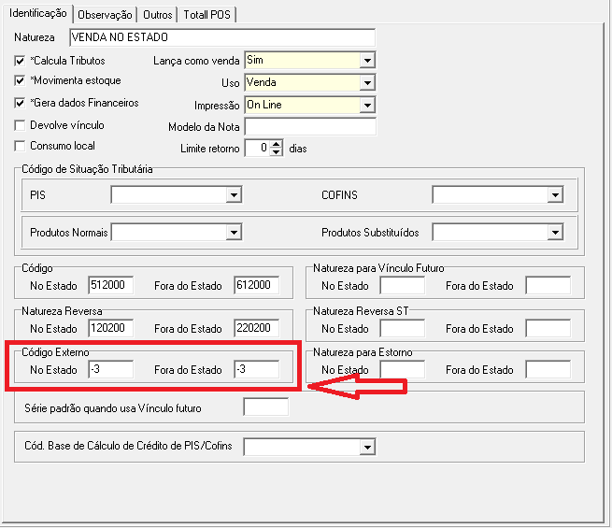Screen dimensions: 612x528
Task: Click Vínculo Futuro No Estado field
Action: click(x=403, y=285)
